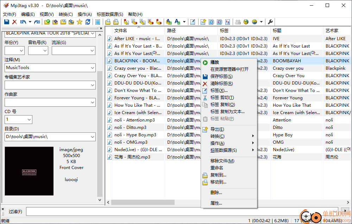The image size is (352, 224).
Task: Open the 视图(V) menu
Action: (47, 14)
